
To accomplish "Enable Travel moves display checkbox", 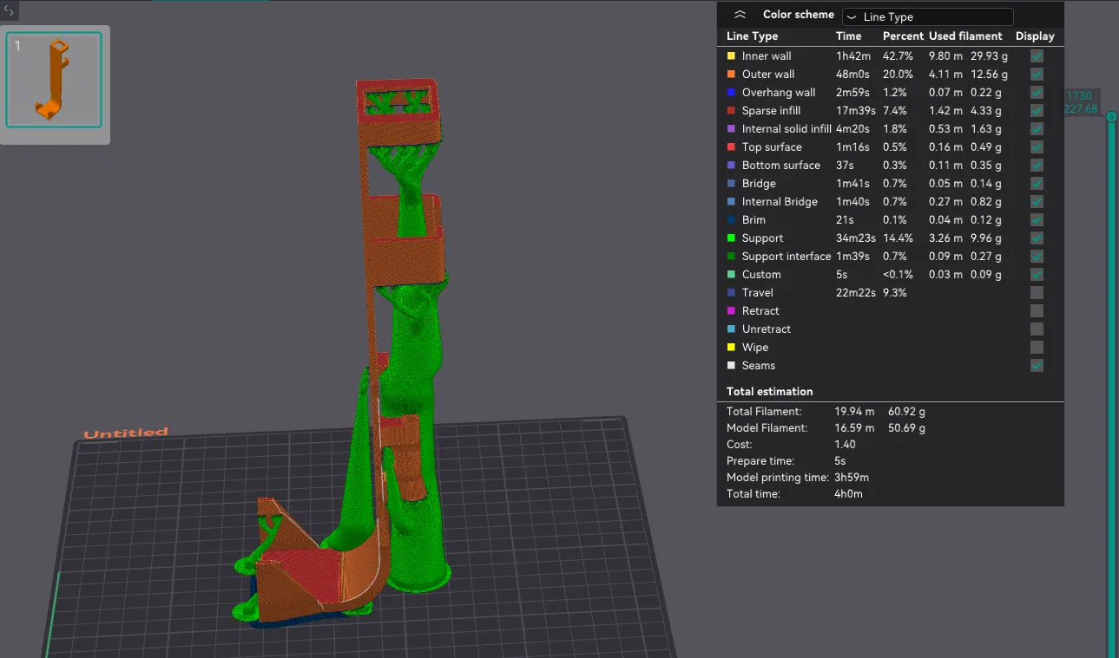I will (x=1037, y=293).
